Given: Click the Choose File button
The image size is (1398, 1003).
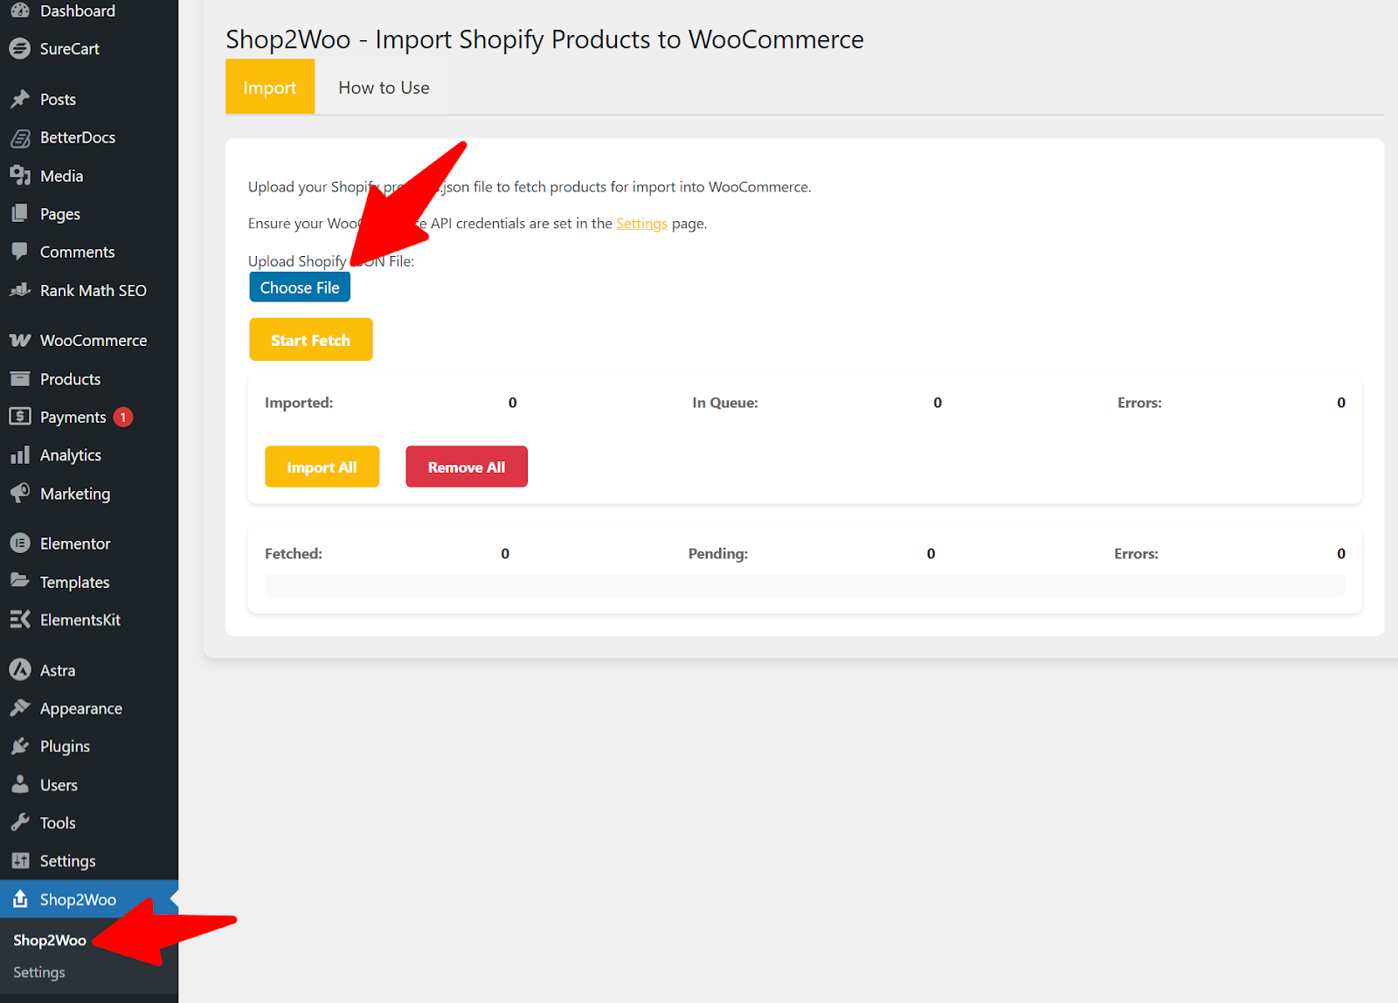Looking at the screenshot, I should pyautogui.click(x=300, y=287).
